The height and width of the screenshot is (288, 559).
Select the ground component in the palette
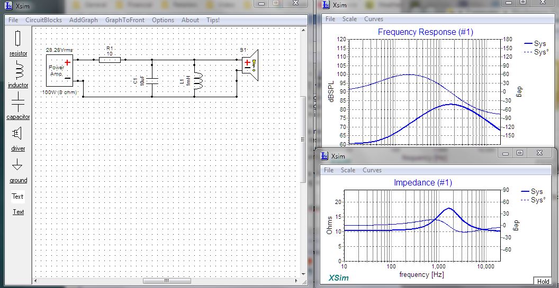(x=17, y=164)
